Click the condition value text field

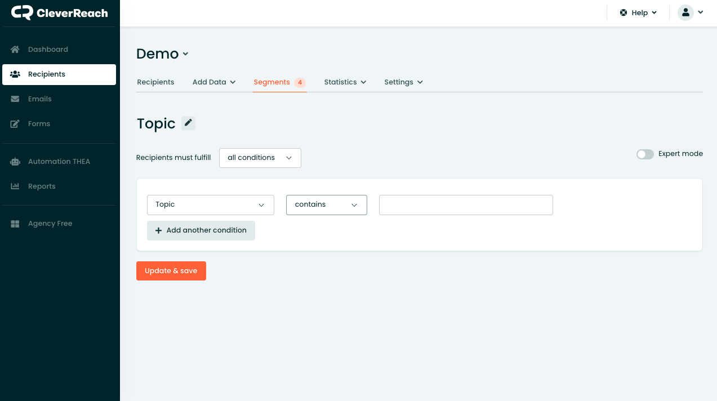tap(465, 205)
